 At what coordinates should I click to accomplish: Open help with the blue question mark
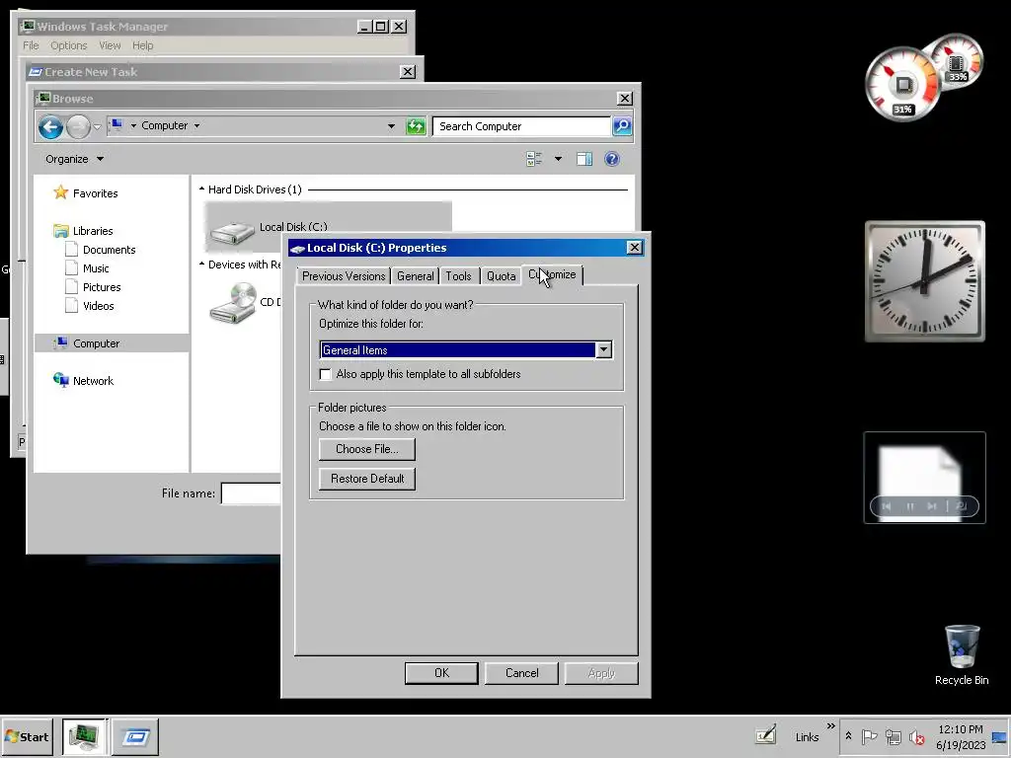[612, 159]
